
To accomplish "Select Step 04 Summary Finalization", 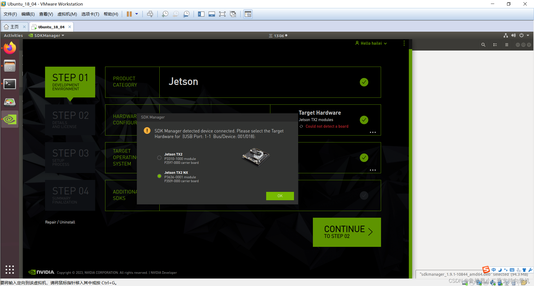I will point(70,195).
